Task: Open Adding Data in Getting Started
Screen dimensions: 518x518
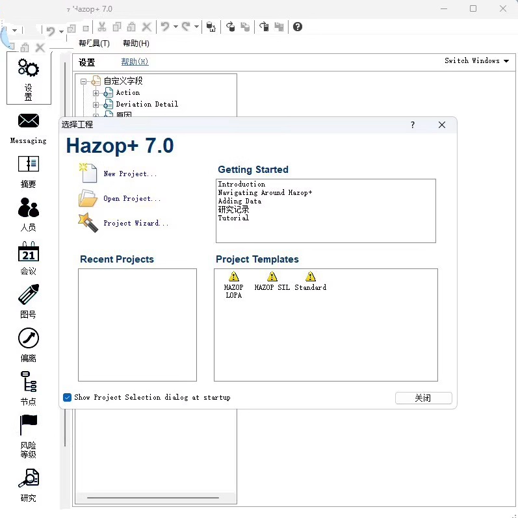Action: point(240,201)
